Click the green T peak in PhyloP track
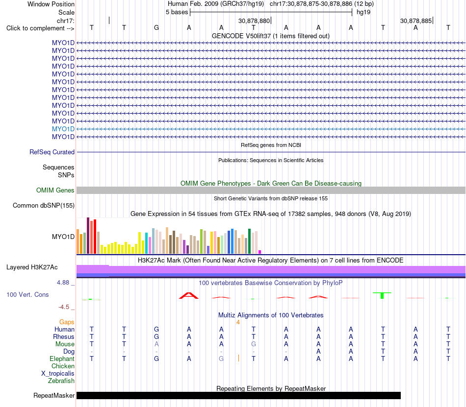This screenshot has height=407, width=466. point(382,295)
